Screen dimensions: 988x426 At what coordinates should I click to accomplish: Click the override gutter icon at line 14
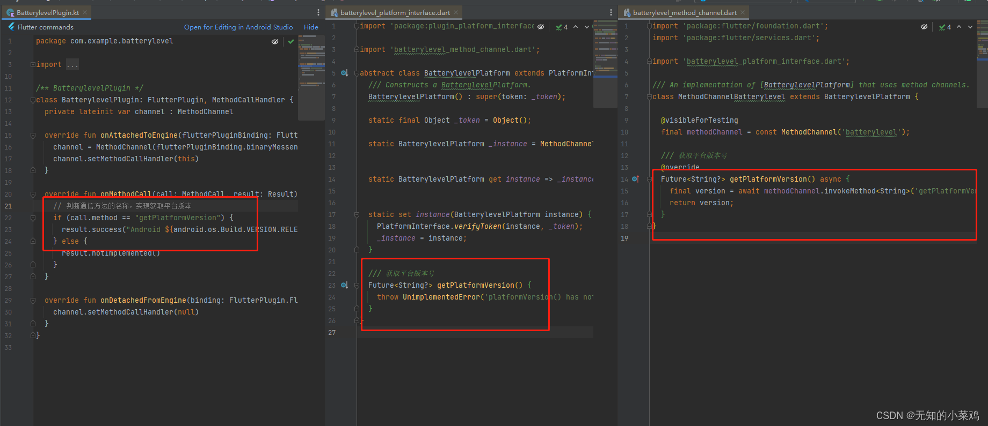pyautogui.click(x=636, y=179)
